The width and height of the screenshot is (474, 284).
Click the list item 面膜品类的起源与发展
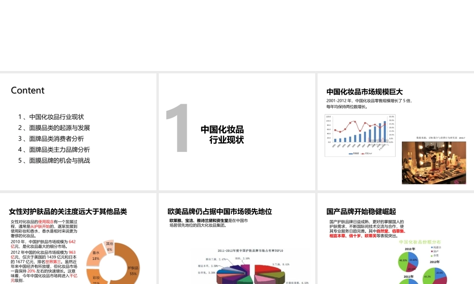(55, 127)
